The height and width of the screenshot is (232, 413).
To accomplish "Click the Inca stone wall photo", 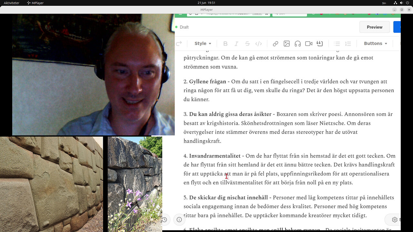I will [x=52, y=184].
